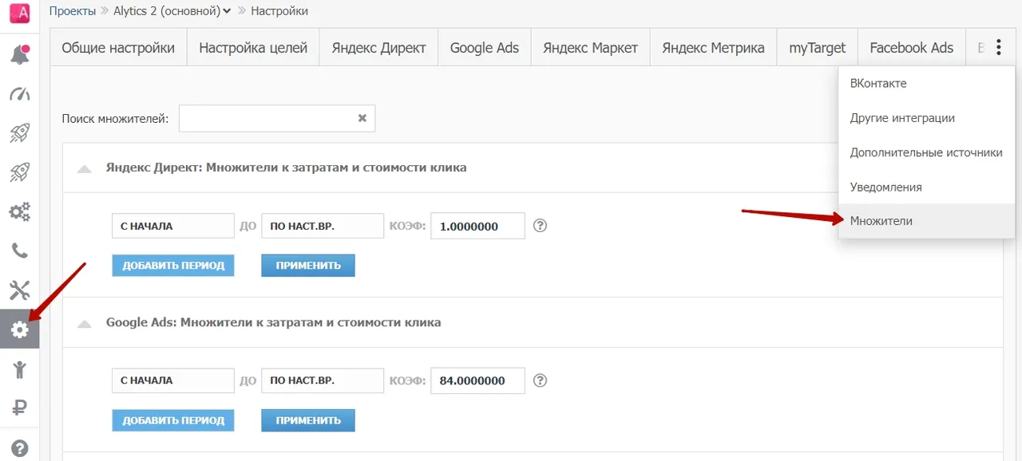Open the Google Ads tab
Viewport: 1022px width, 461px height.
point(485,48)
